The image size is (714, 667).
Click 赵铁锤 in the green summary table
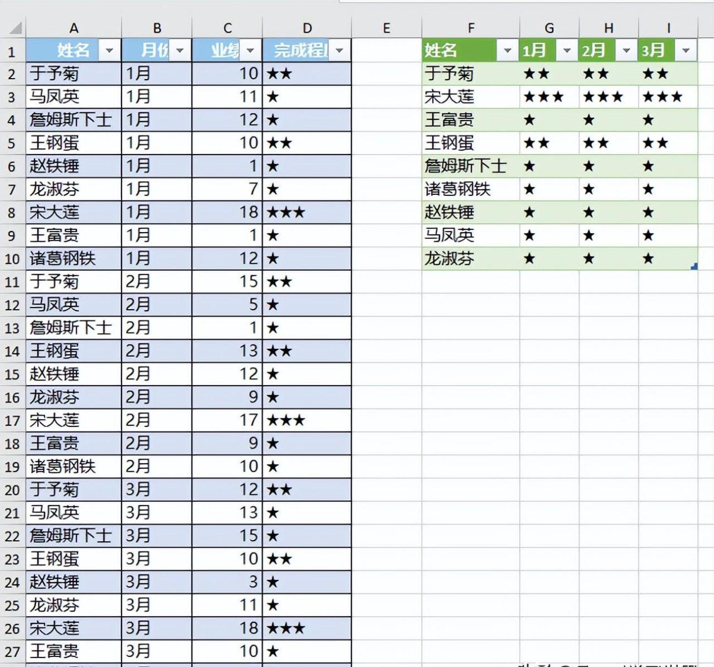point(471,213)
